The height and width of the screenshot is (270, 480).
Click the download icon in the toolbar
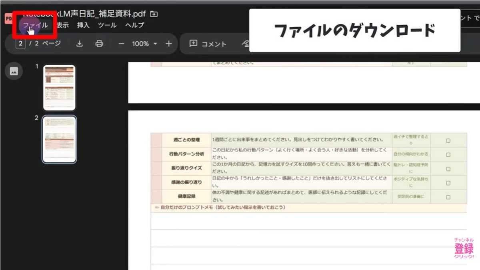[x=79, y=44]
